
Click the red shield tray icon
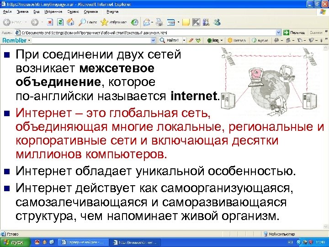(311, 242)
